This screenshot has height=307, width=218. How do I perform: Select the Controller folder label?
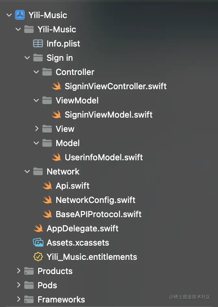tap(75, 72)
